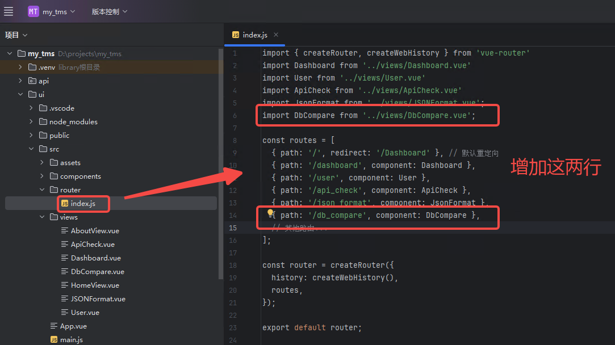Open the 项目 tool window dropdown

16,35
